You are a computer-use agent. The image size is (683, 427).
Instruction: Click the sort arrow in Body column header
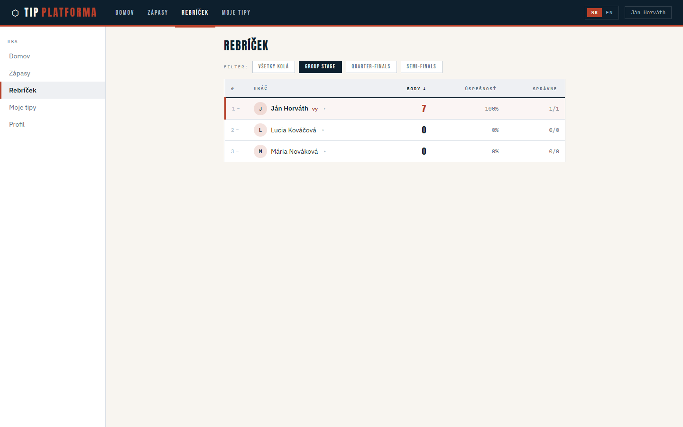[x=425, y=89]
